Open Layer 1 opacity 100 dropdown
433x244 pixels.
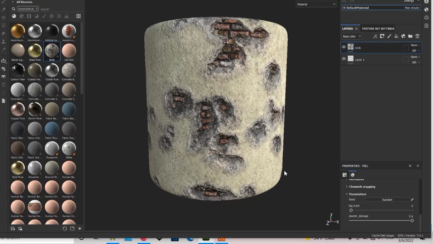tap(416, 62)
